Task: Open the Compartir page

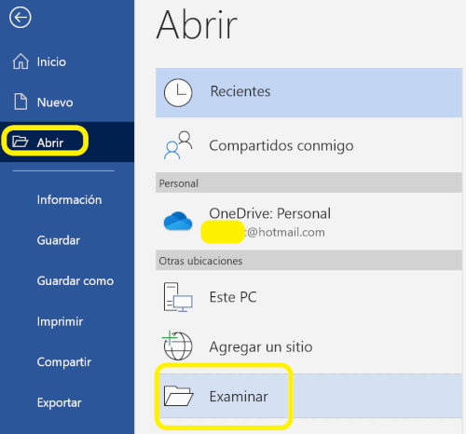Action: 67,362
